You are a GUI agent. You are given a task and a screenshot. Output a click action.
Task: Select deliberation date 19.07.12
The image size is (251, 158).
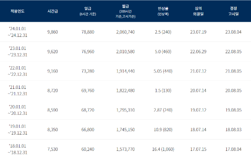pyautogui.click(x=198, y=110)
